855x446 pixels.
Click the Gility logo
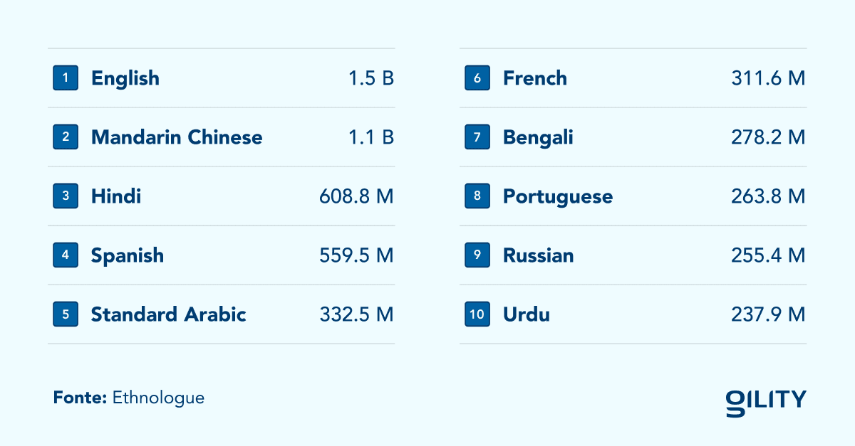click(766, 401)
